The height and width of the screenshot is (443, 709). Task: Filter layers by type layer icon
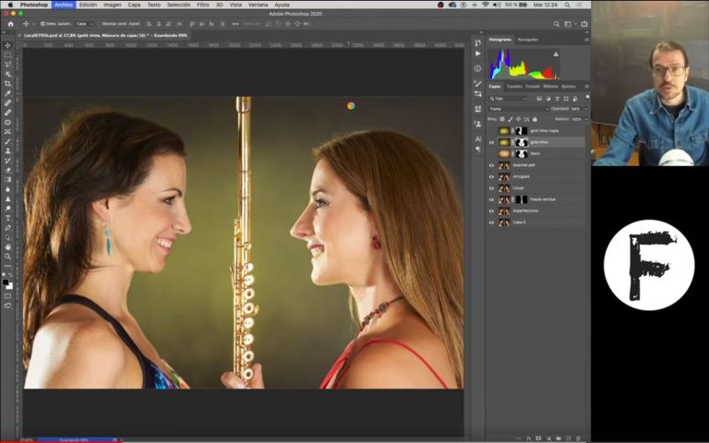coord(557,99)
